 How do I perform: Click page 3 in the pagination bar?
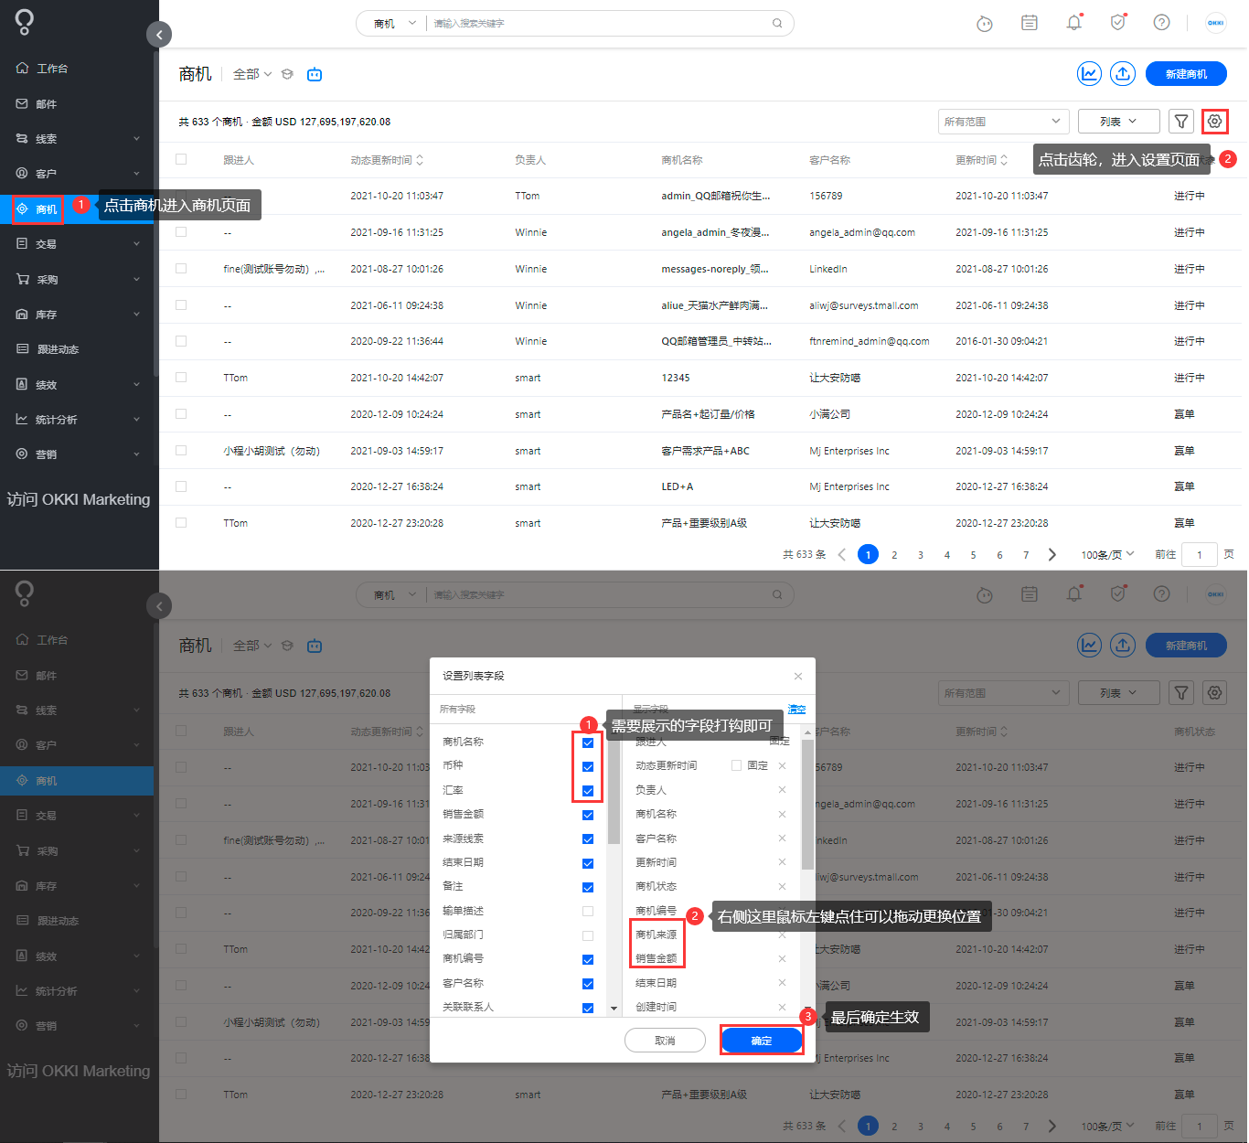pyautogui.click(x=920, y=554)
